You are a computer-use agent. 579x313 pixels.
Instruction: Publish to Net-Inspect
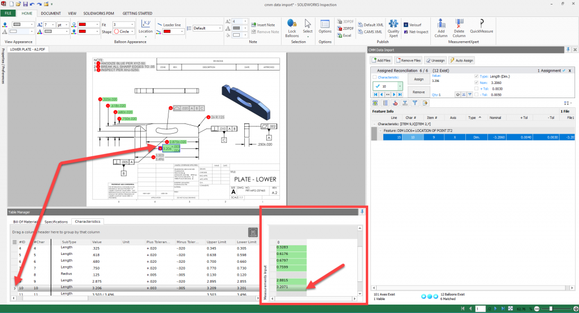(416, 32)
